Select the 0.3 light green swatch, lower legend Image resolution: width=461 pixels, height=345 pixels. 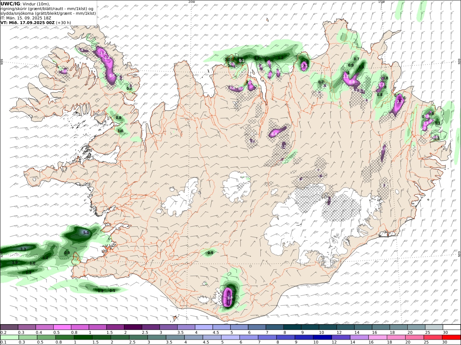(28, 337)
